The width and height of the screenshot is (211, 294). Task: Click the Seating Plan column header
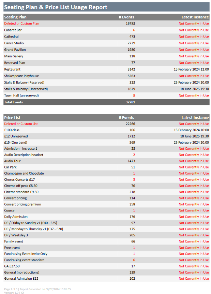(15, 17)
